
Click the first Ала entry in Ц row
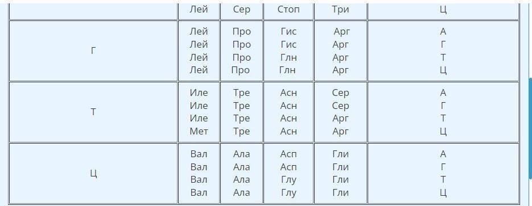click(241, 154)
